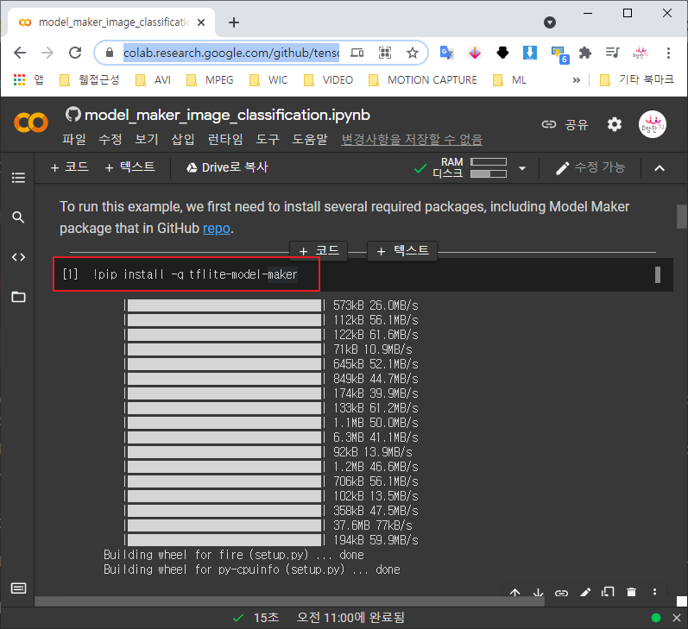The image size is (688, 629).
Task: Open the 런타임 menu
Action: [225, 139]
